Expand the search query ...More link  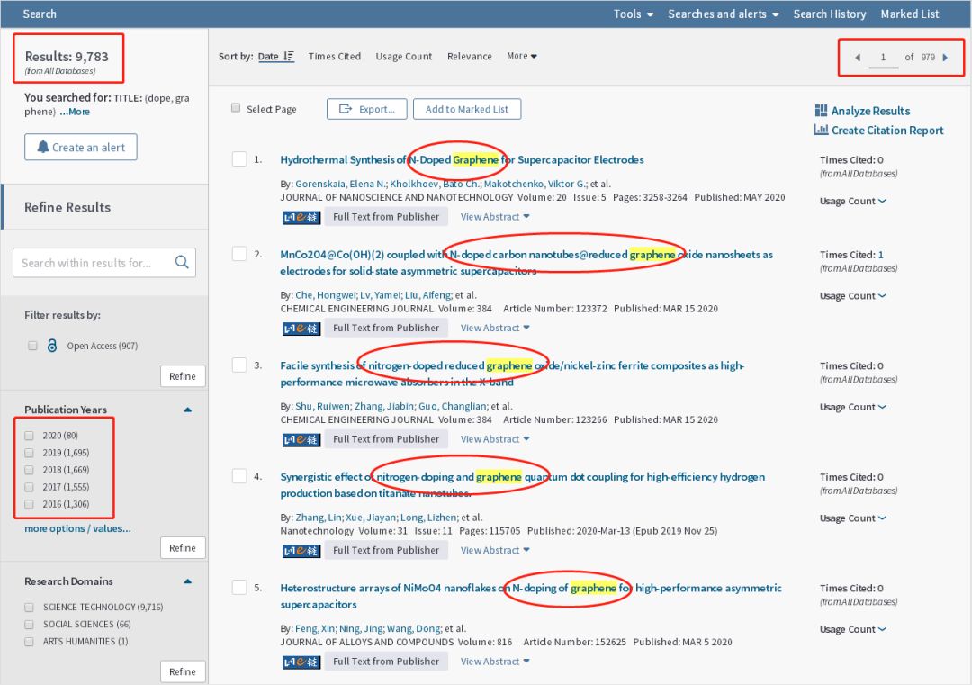click(x=75, y=112)
